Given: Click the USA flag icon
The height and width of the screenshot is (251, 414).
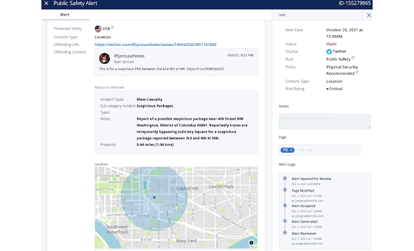Looking at the screenshot, I should click(98, 28).
